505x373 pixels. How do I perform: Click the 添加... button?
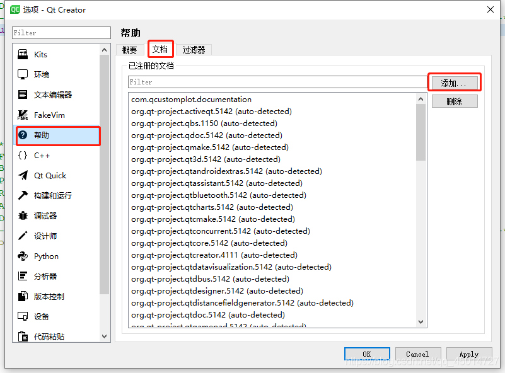454,83
